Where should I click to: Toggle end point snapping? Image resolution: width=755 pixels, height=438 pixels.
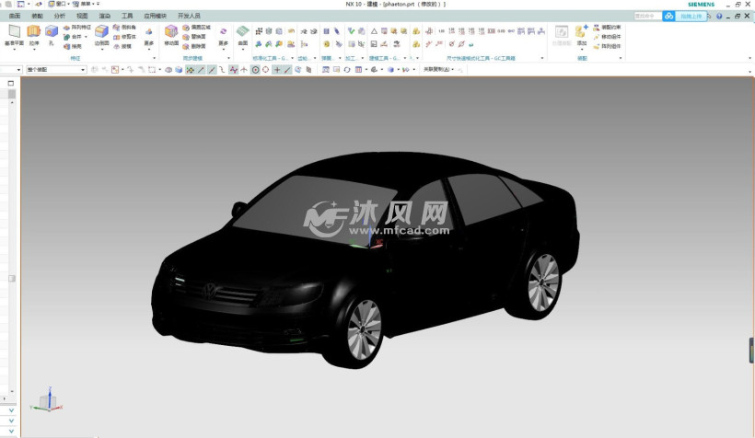(x=202, y=70)
